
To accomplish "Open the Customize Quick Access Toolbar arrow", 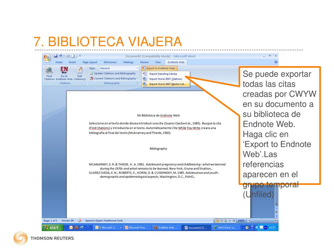I will [80, 56].
